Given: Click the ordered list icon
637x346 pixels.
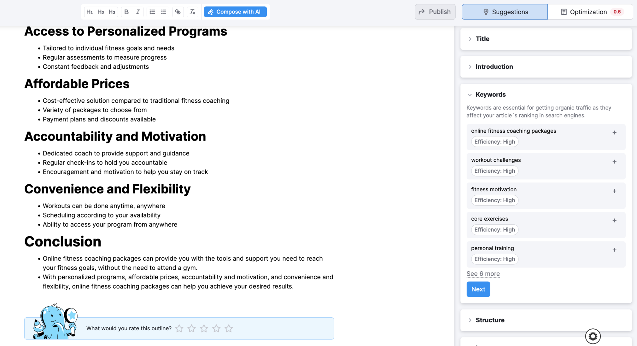Looking at the screenshot, I should [x=152, y=12].
